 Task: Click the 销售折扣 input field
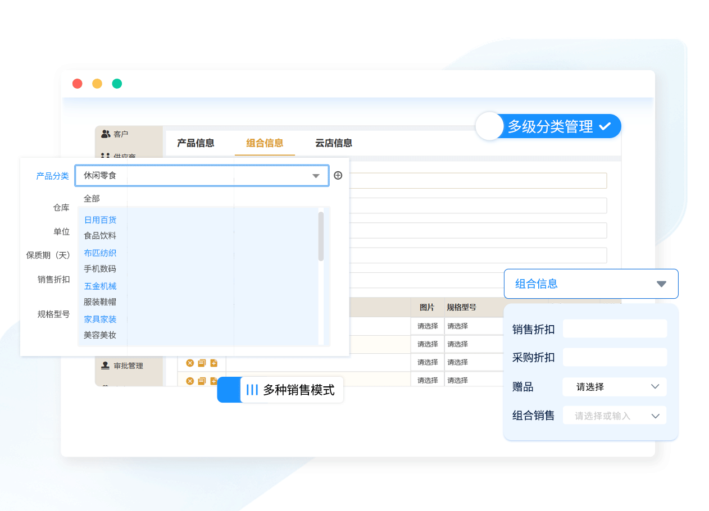coord(615,329)
